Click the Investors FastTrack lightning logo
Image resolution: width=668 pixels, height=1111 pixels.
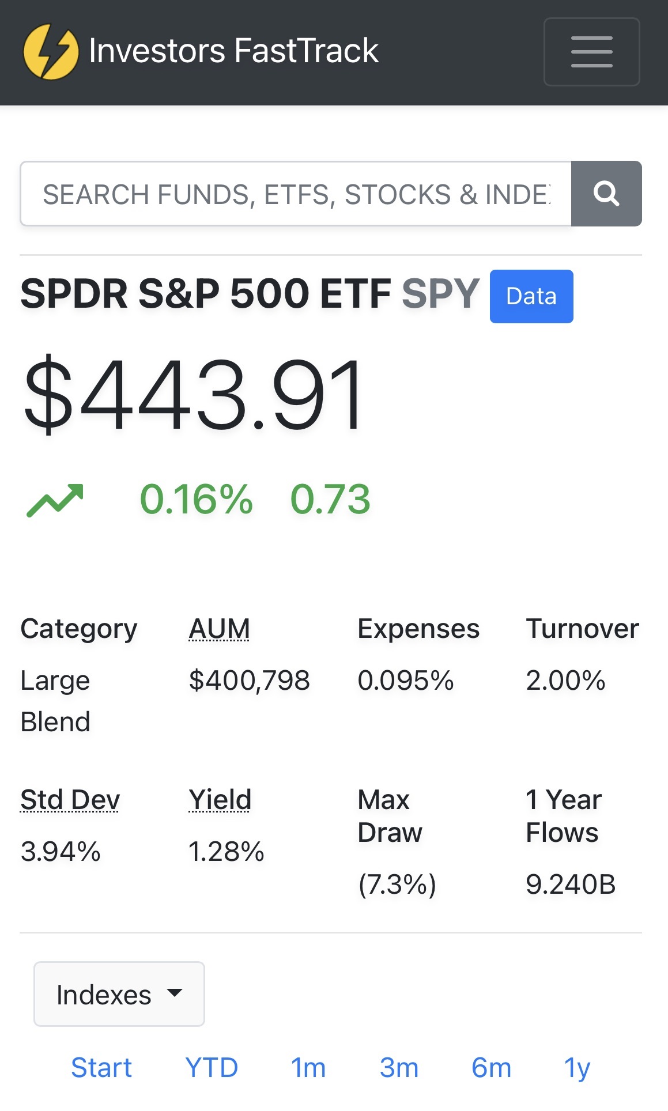(x=51, y=52)
